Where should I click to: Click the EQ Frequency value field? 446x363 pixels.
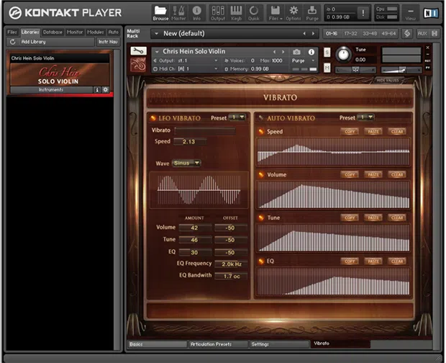pos(231,264)
